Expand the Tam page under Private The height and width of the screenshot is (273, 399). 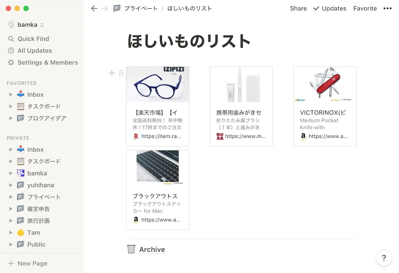coord(11,233)
